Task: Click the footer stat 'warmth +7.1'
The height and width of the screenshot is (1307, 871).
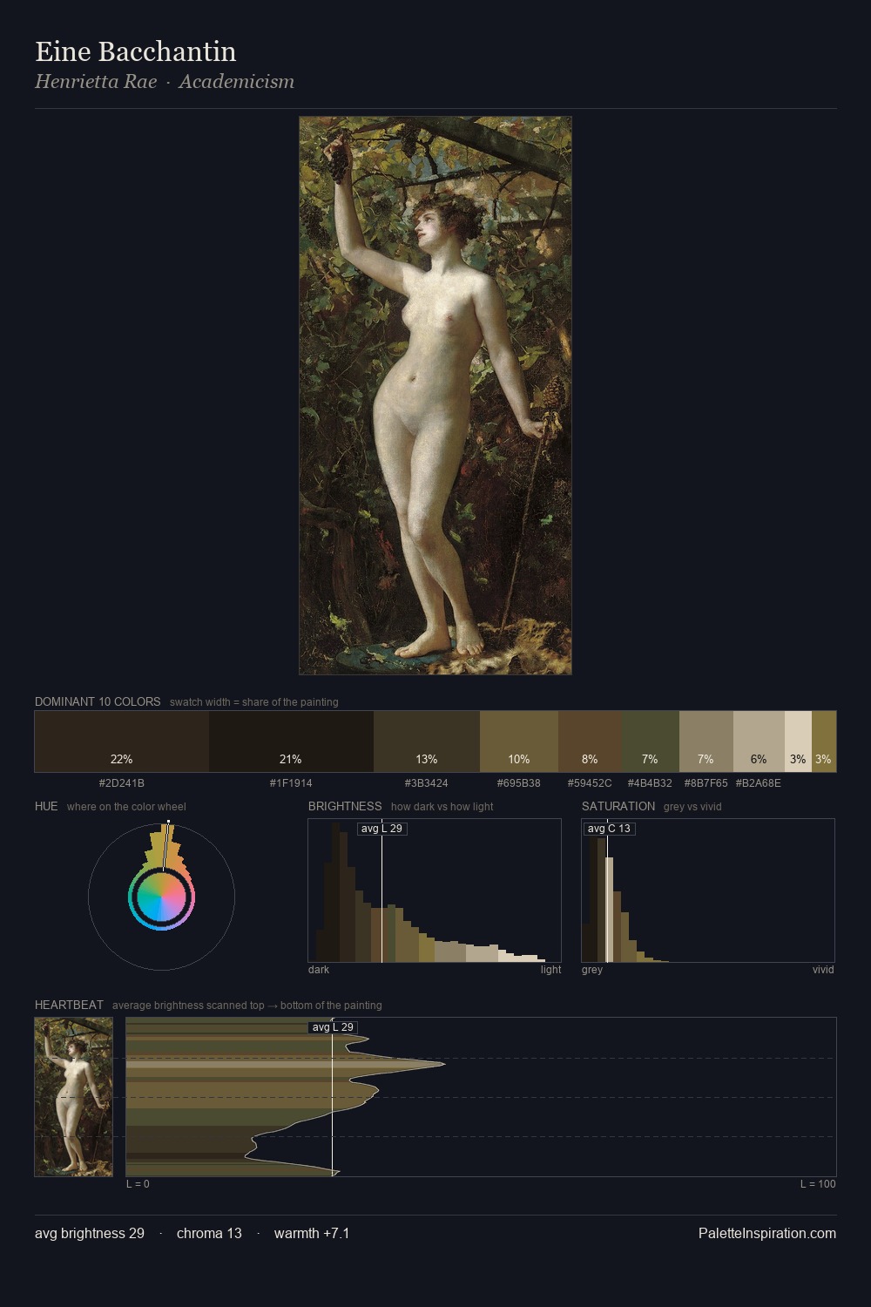Action: coord(312,1233)
